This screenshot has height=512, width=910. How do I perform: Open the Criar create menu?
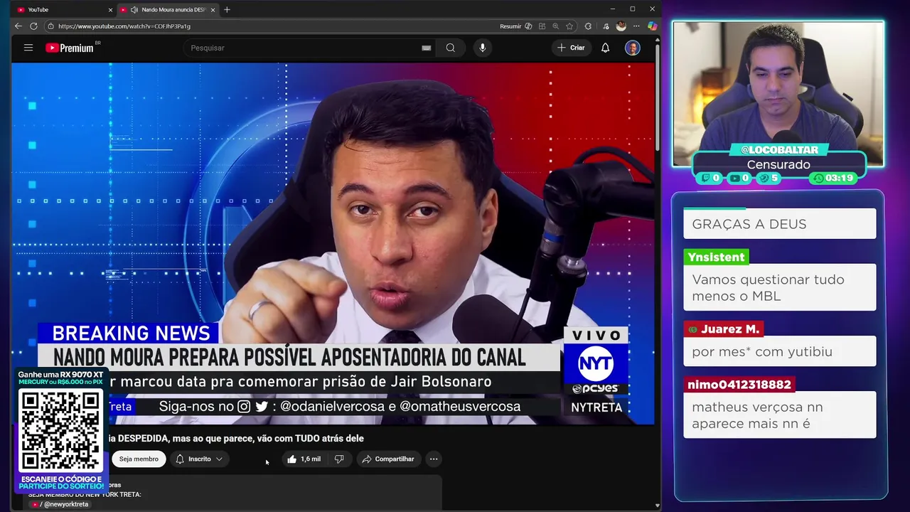click(x=571, y=48)
